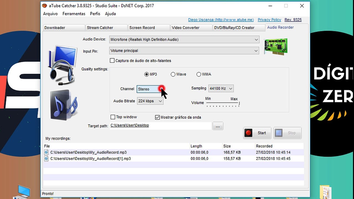This screenshot has width=354, height=199.
Task: Click the Stop recording button
Action: (287, 133)
